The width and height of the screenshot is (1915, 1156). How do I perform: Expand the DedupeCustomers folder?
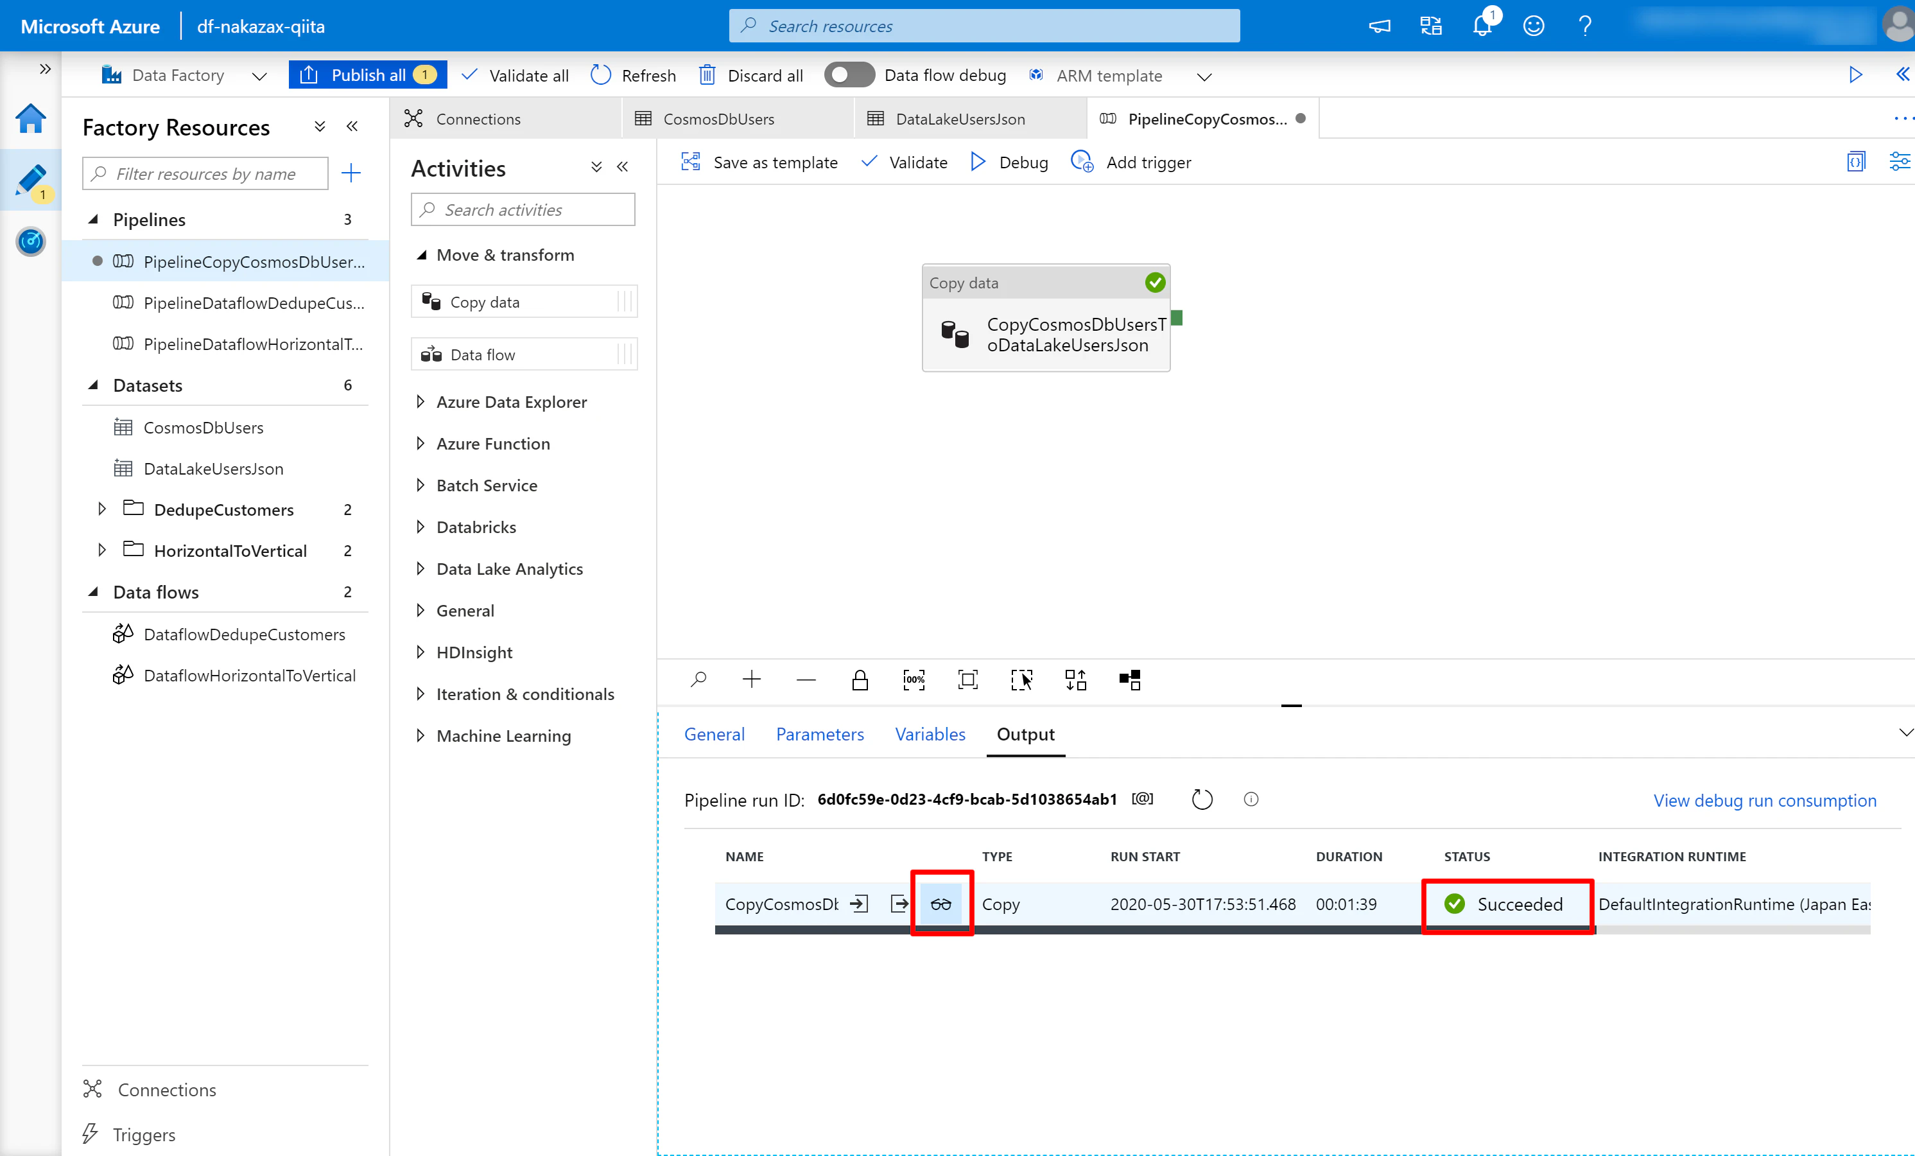(102, 509)
